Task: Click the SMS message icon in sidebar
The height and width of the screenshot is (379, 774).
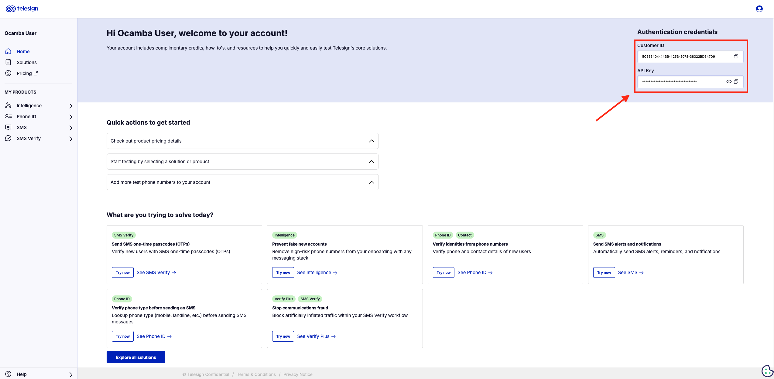Action: [8, 127]
